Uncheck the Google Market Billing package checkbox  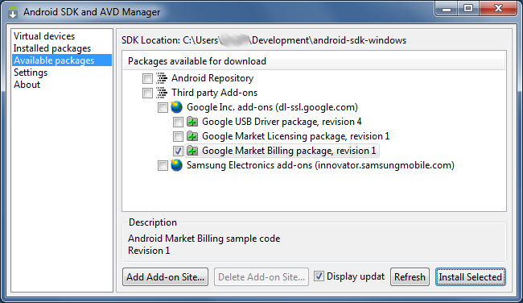(178, 151)
